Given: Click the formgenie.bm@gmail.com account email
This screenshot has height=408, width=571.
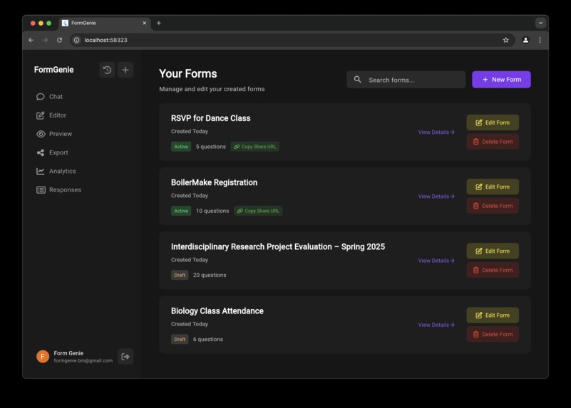Looking at the screenshot, I should click(83, 361).
